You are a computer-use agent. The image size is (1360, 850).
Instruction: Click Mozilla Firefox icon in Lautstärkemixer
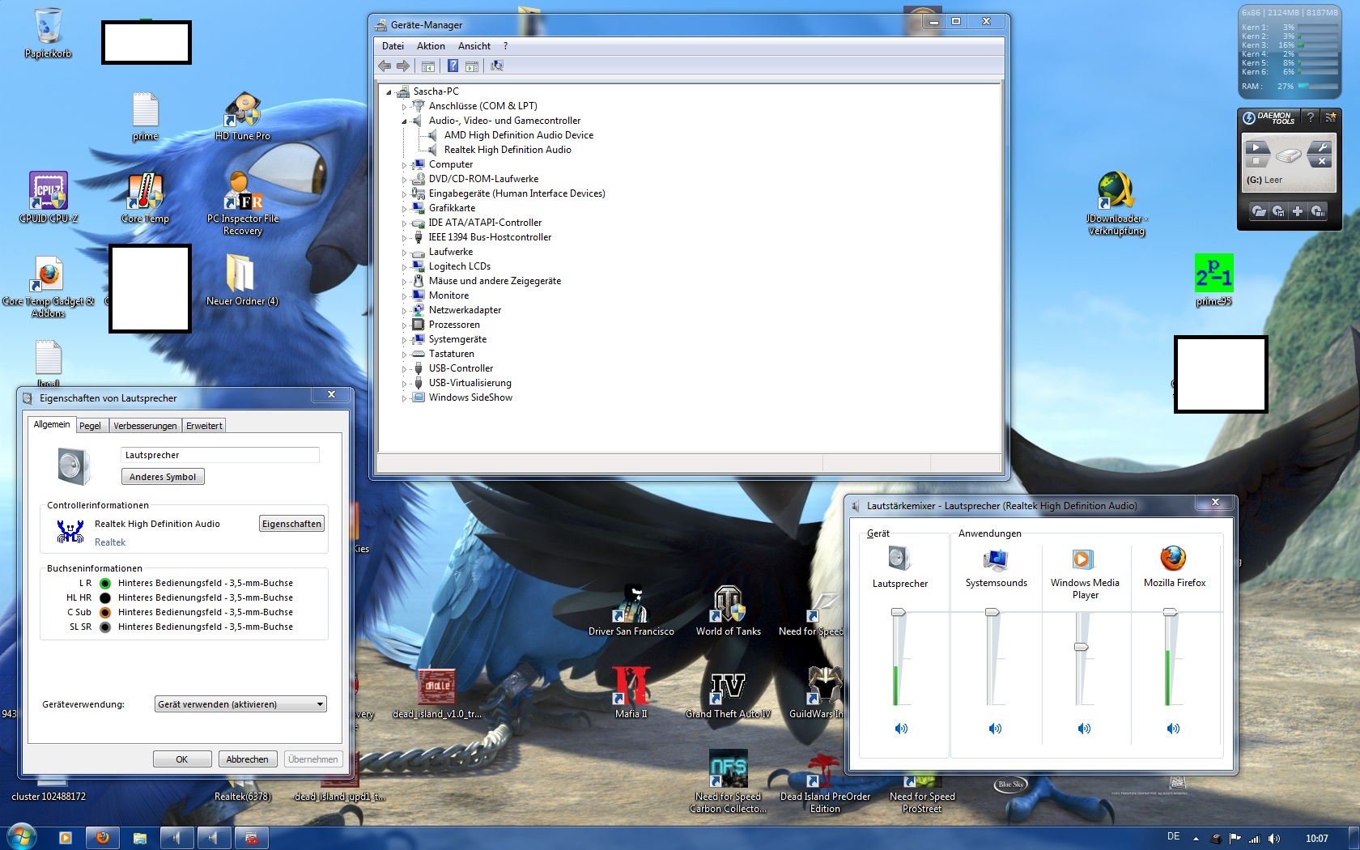(1173, 558)
